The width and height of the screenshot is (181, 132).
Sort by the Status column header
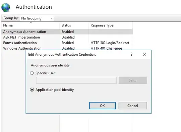coord(74,25)
